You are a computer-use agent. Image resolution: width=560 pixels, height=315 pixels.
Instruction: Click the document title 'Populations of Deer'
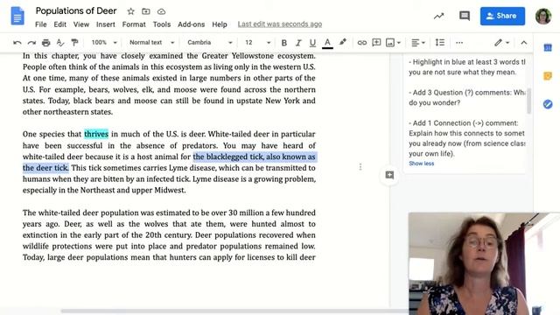point(76,11)
